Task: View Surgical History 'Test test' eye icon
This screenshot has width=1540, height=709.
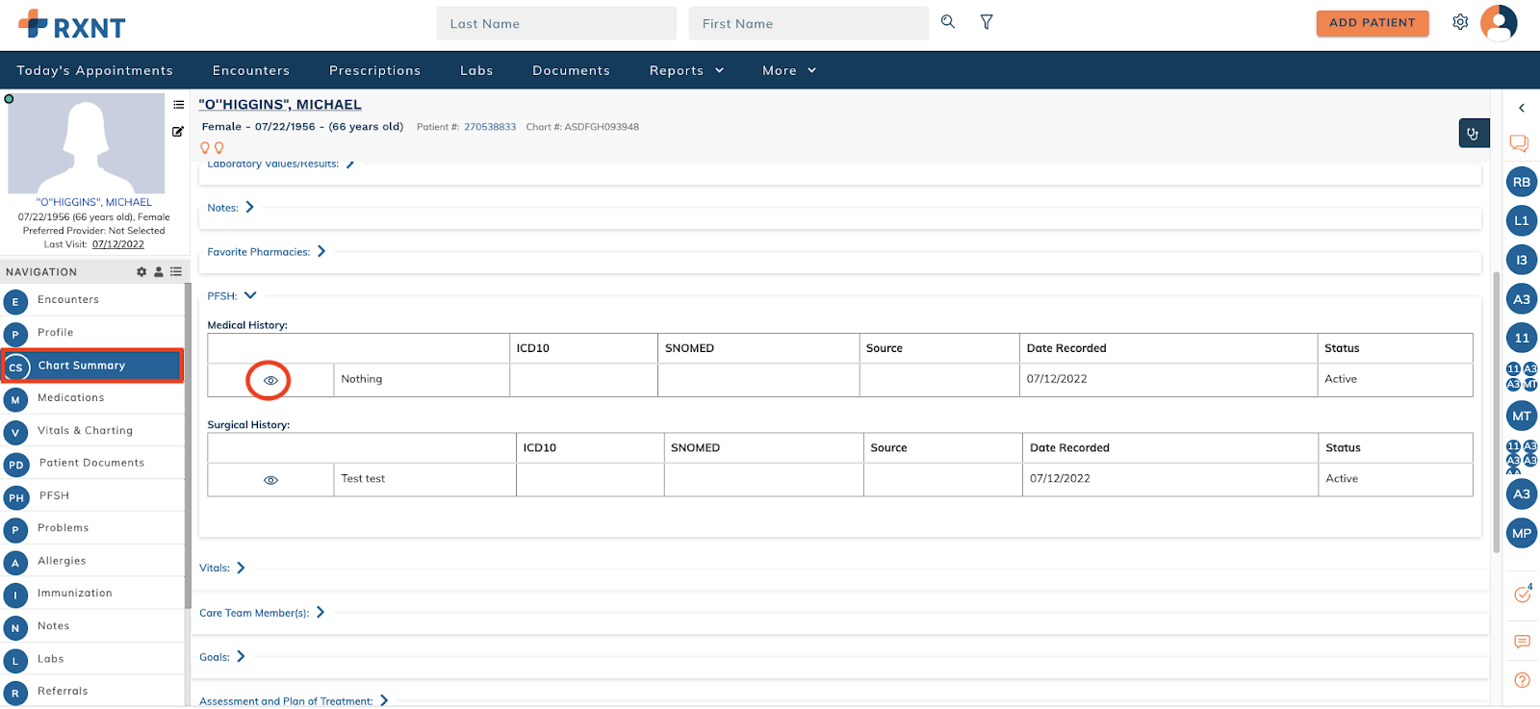Action: point(270,480)
